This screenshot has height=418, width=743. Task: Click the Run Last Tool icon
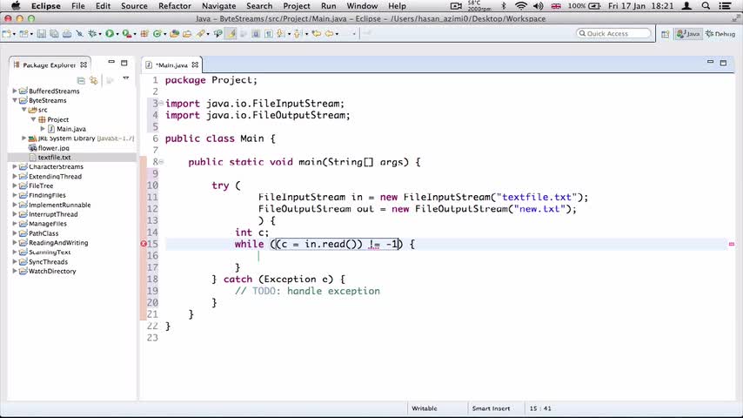pyautogui.click(x=126, y=34)
